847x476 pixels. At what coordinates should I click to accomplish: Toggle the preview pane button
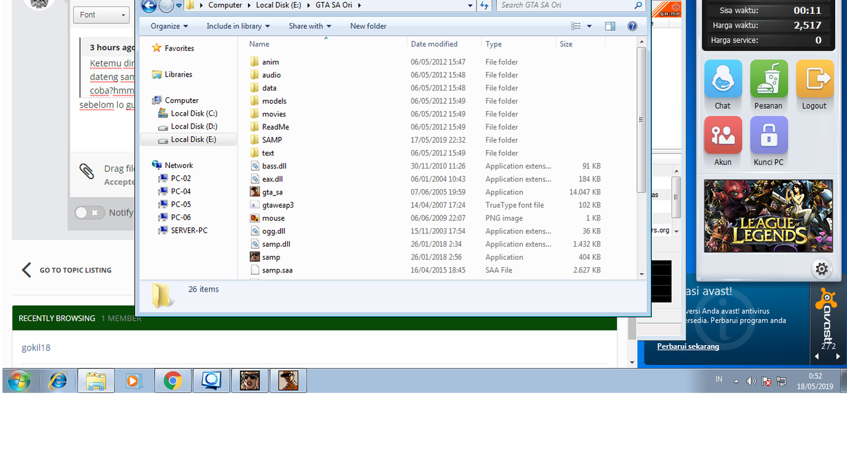(x=610, y=26)
